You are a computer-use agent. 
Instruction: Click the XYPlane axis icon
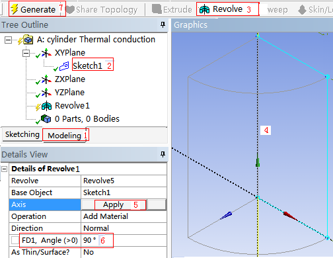pyautogui.click(x=46, y=53)
